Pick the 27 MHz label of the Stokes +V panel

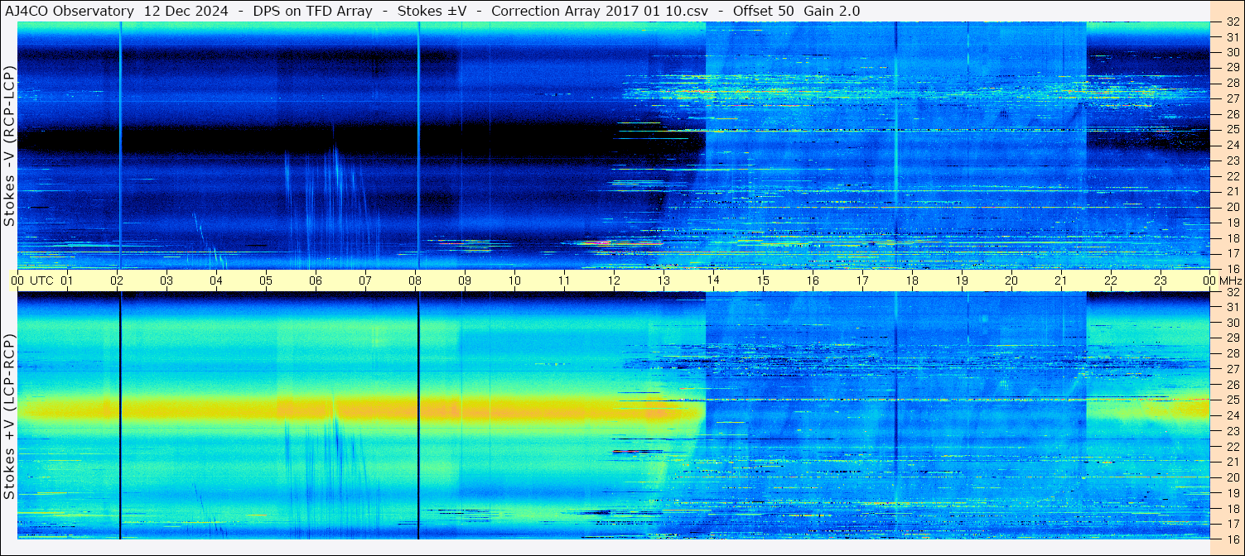point(1232,369)
